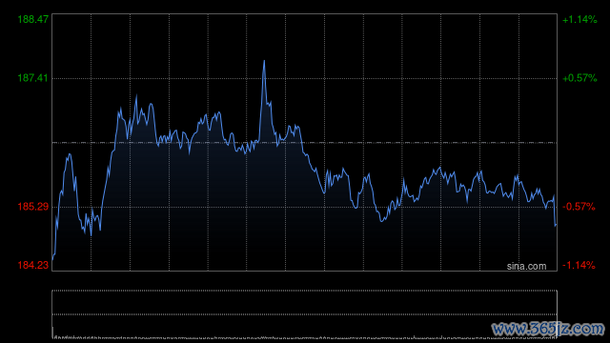
Task: Select the 185.29 price label
Action: (33, 207)
